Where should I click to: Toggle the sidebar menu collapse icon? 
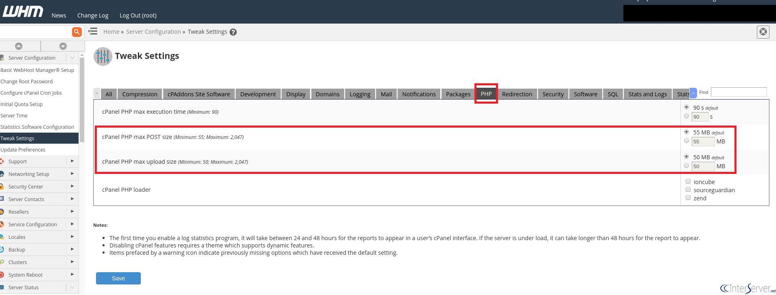93,31
